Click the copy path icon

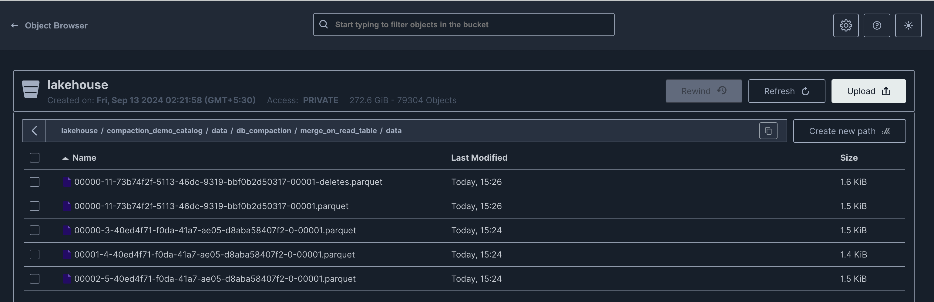[x=768, y=131]
